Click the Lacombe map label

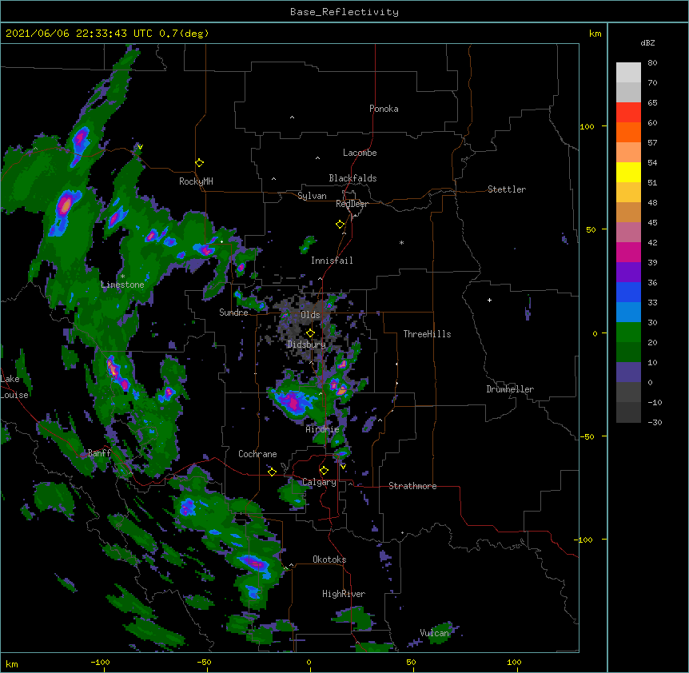click(x=360, y=153)
